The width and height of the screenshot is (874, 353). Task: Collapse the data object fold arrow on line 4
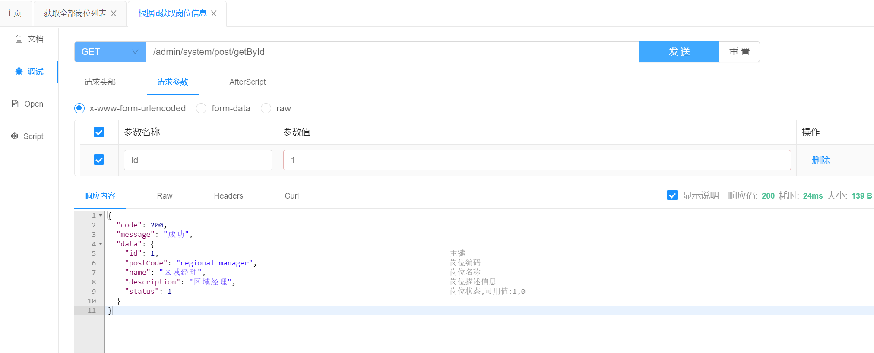point(101,244)
